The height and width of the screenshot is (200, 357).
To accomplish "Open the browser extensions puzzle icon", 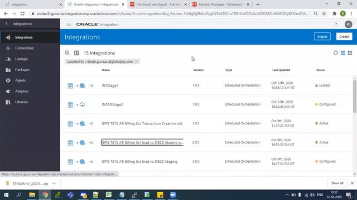I will pos(334,13).
